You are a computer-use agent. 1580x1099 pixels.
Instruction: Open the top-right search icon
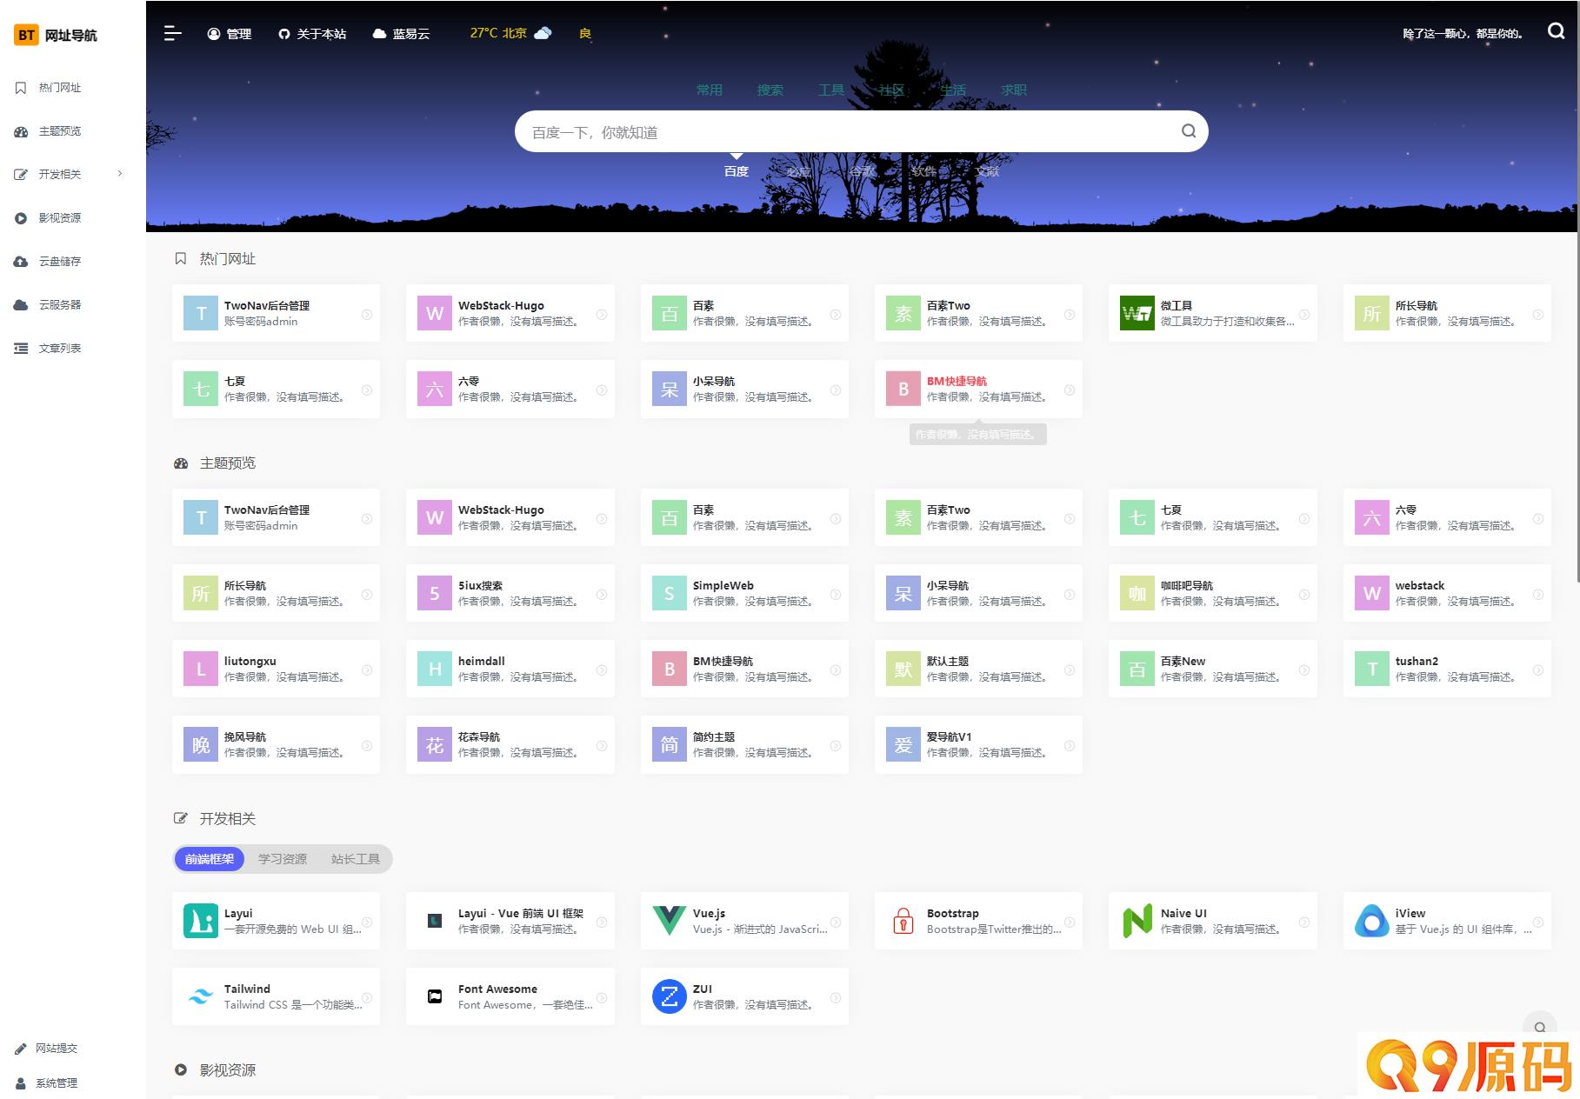pyautogui.click(x=1556, y=31)
